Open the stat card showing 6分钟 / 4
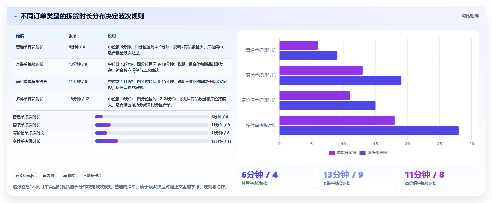 (x=276, y=178)
